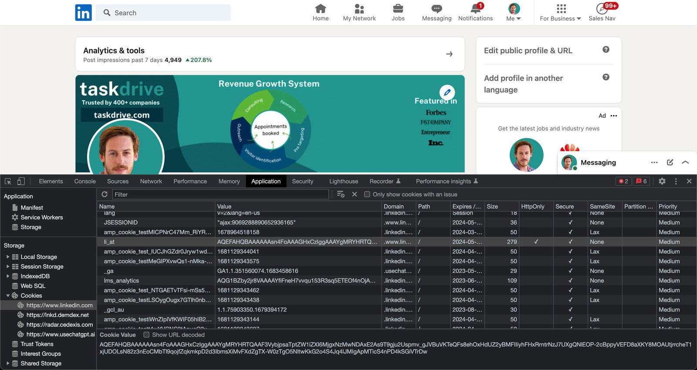The height and width of the screenshot is (370, 697).
Task: Open DevTools errors count badge
Action: click(x=623, y=181)
